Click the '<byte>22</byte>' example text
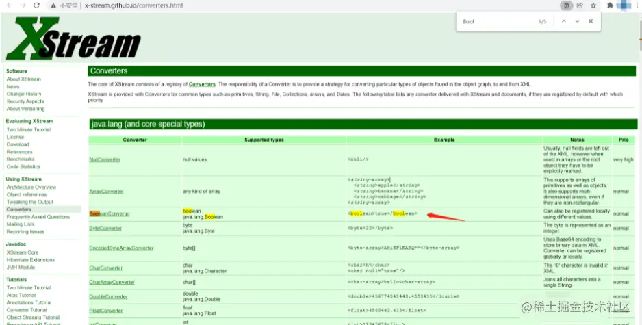The width and height of the screenshot is (642, 325). (x=370, y=228)
